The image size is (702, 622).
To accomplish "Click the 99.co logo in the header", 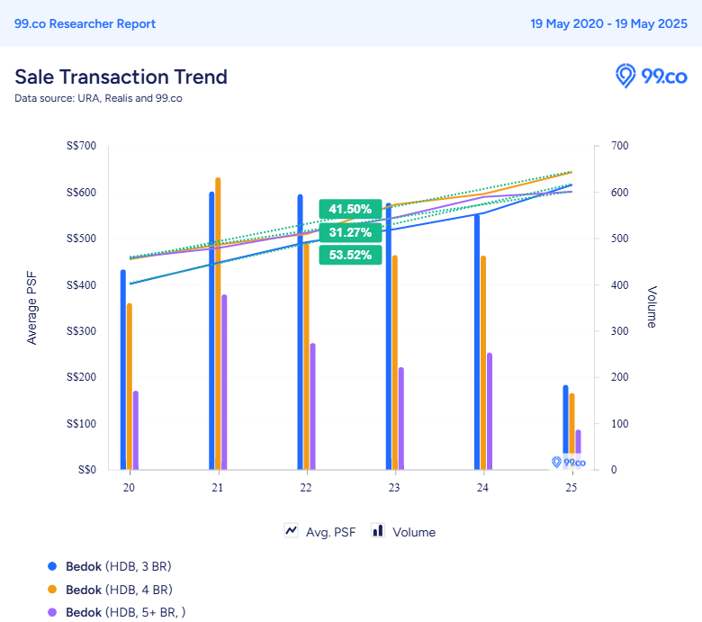I will [652, 77].
